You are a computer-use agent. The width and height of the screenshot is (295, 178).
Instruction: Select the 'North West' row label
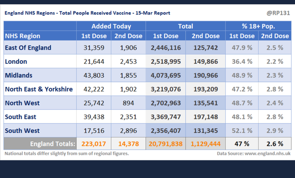[22, 103]
